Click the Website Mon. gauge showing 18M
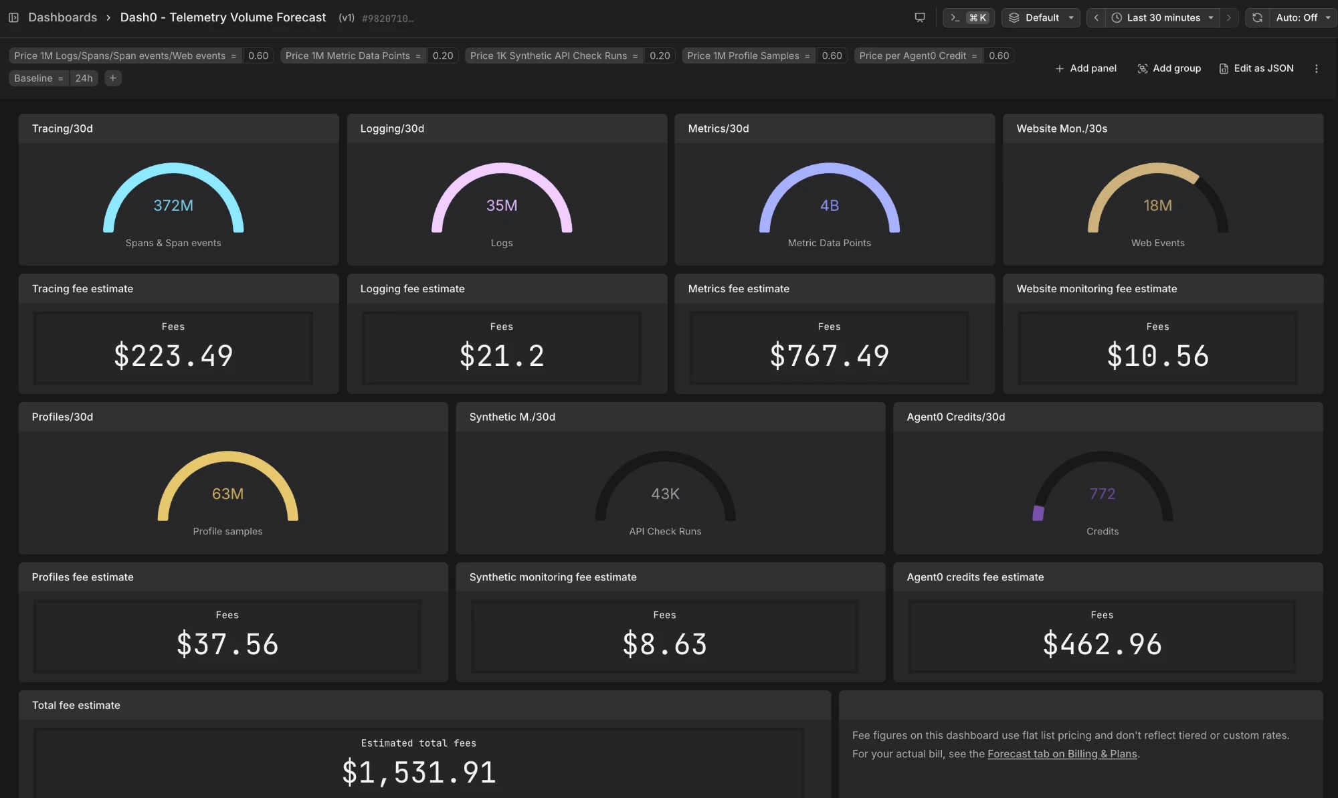1338x798 pixels. [x=1158, y=199]
